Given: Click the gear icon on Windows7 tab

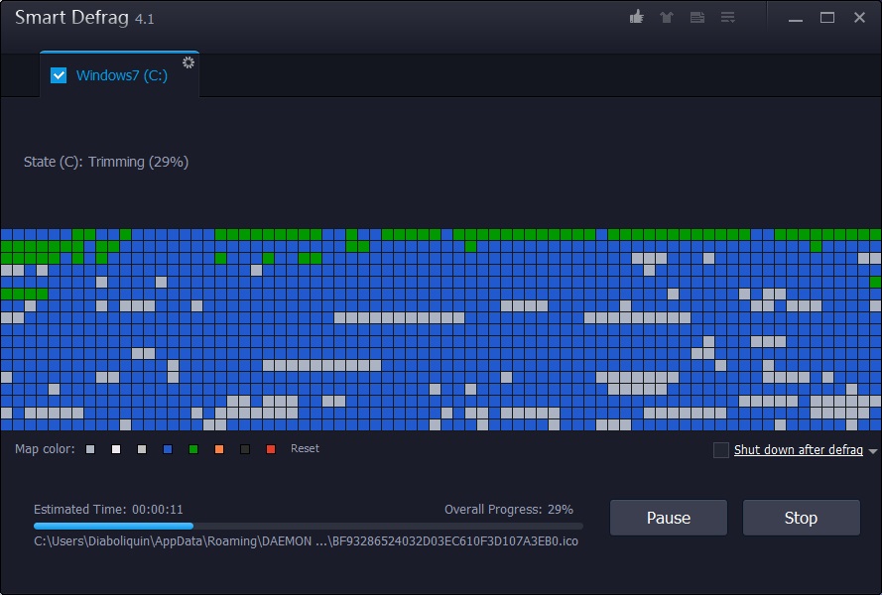Looking at the screenshot, I should coord(188,62).
